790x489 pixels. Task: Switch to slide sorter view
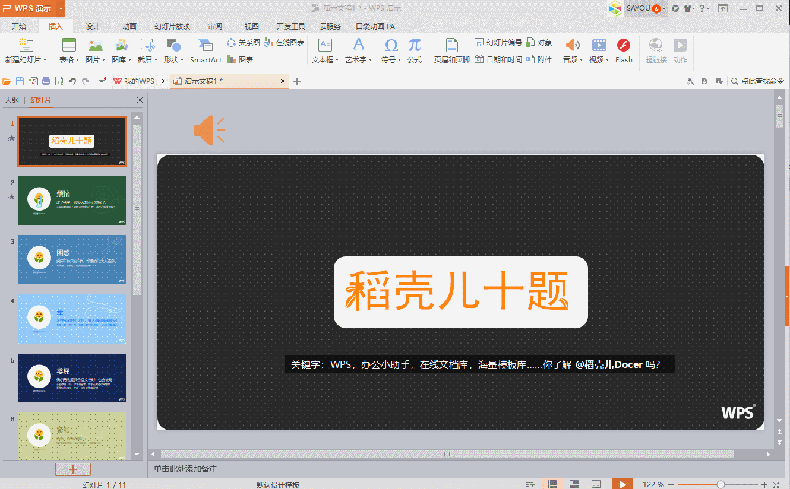[x=574, y=484]
